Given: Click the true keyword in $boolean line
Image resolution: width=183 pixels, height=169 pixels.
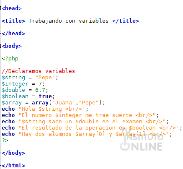Looking at the screenshot, I should coord(45,96).
